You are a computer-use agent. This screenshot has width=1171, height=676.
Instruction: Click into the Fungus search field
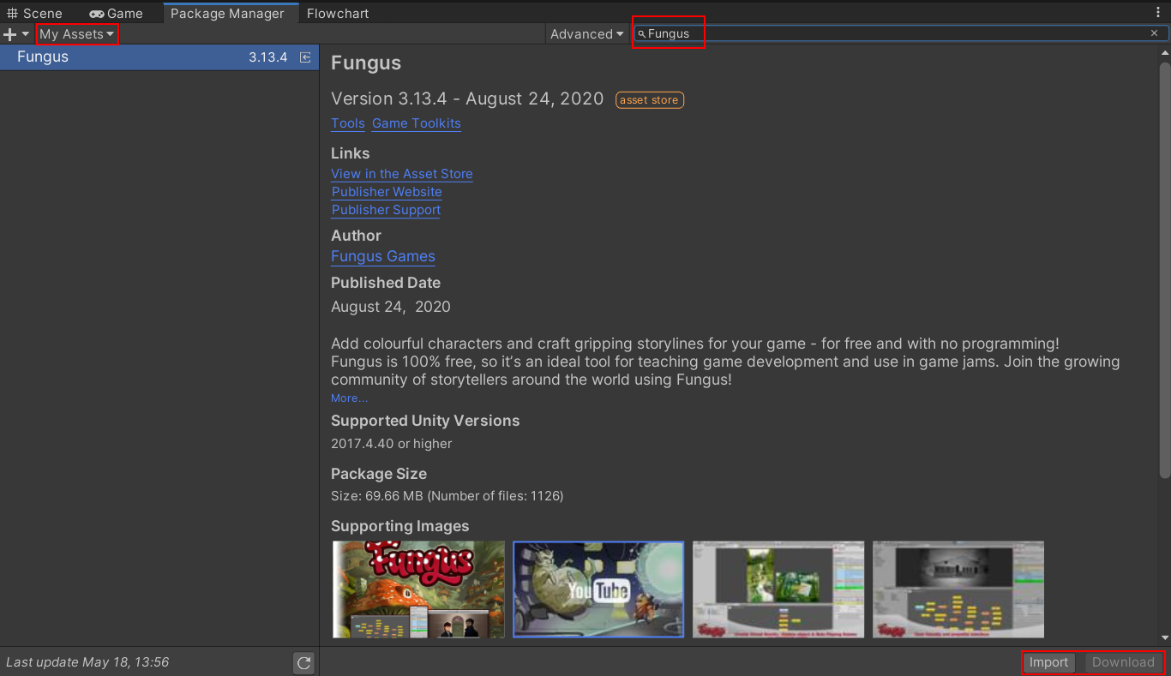coord(900,33)
